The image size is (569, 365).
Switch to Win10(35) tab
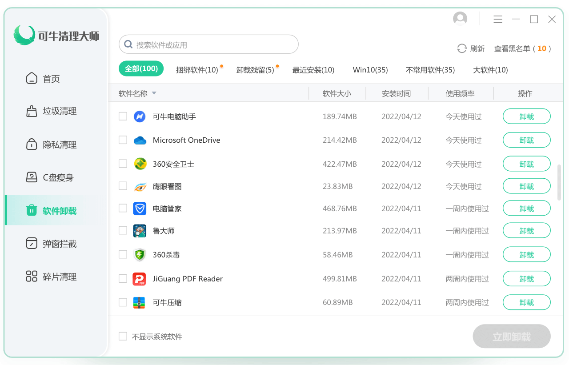point(370,70)
